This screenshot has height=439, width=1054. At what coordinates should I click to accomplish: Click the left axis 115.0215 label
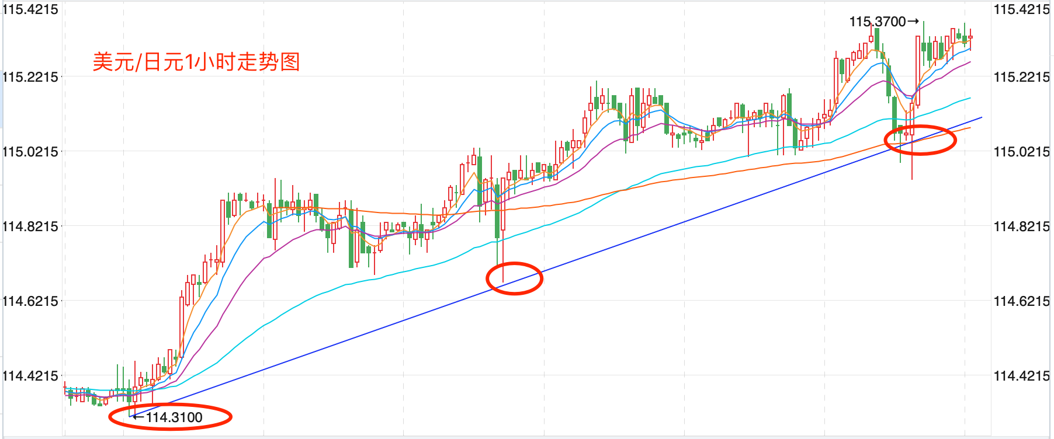point(30,152)
